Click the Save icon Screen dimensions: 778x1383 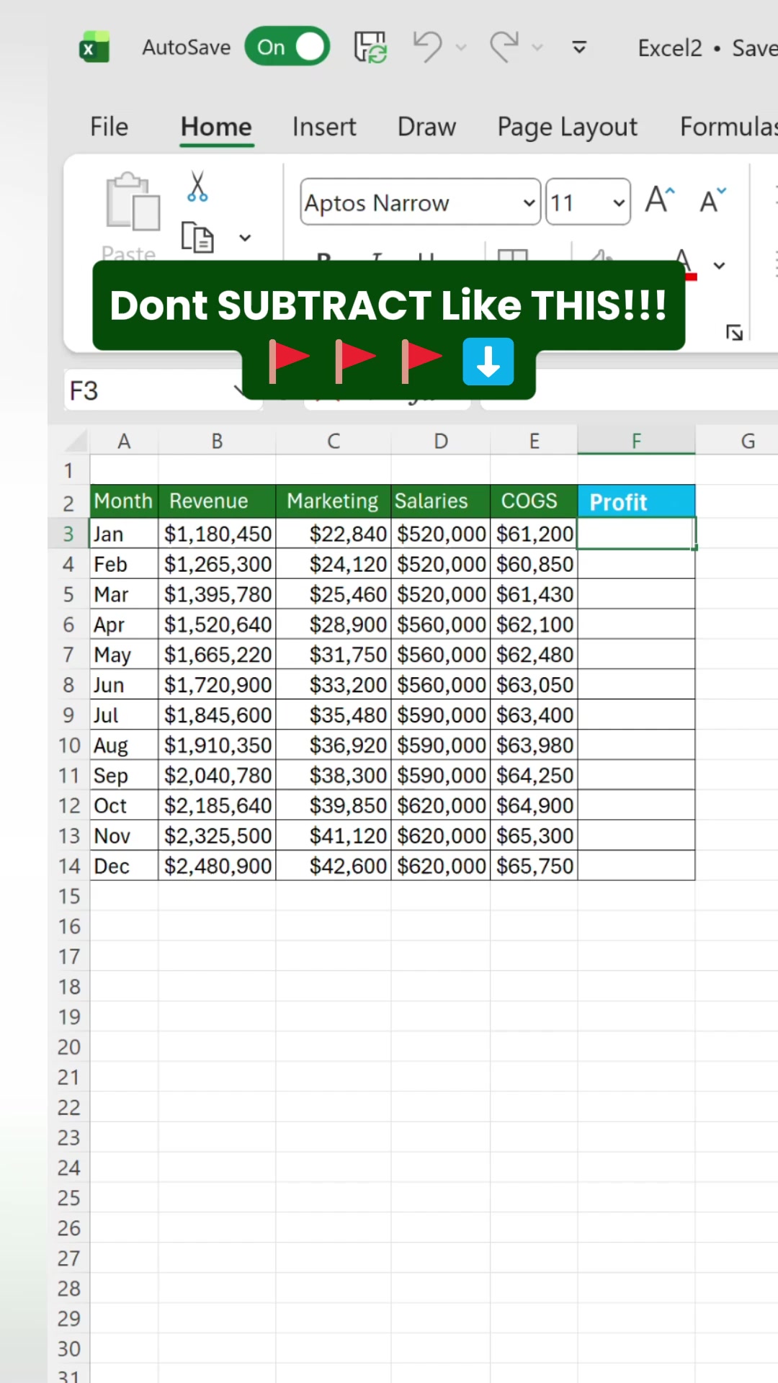click(x=370, y=47)
